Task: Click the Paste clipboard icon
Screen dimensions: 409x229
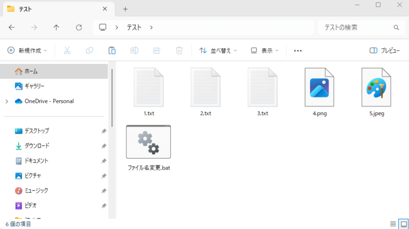Action: pyautogui.click(x=112, y=51)
